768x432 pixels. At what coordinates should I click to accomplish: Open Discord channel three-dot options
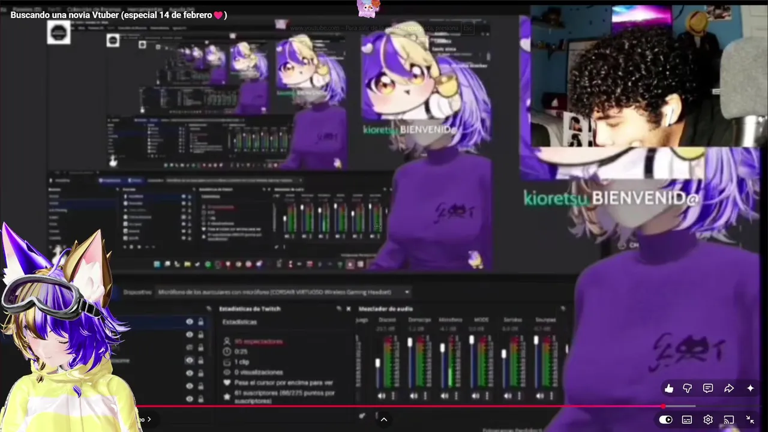coord(394,396)
